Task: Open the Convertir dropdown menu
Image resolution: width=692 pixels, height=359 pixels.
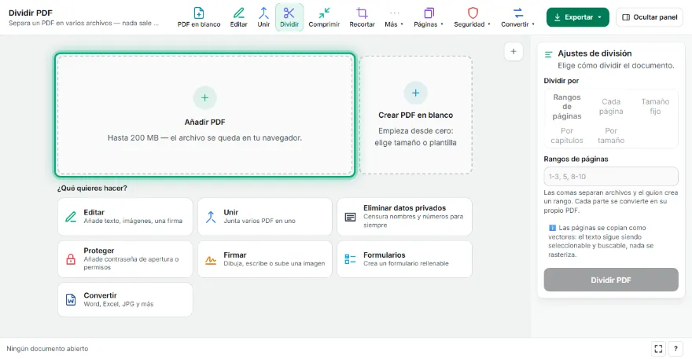Action: pos(517,17)
